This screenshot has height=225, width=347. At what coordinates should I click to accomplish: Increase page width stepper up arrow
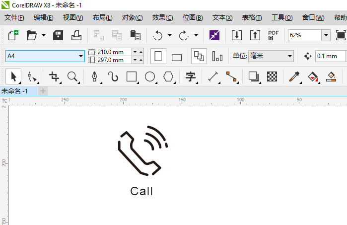click(x=141, y=52)
